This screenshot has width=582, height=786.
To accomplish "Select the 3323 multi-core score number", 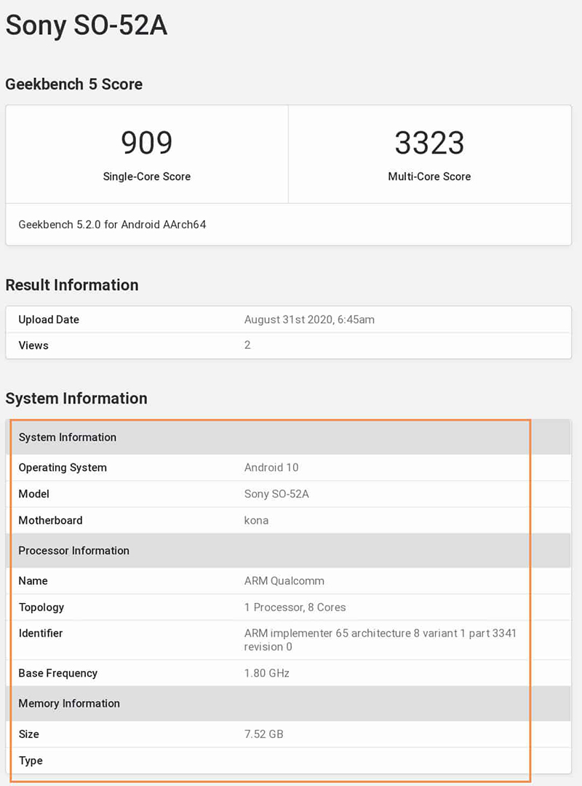I will [429, 143].
